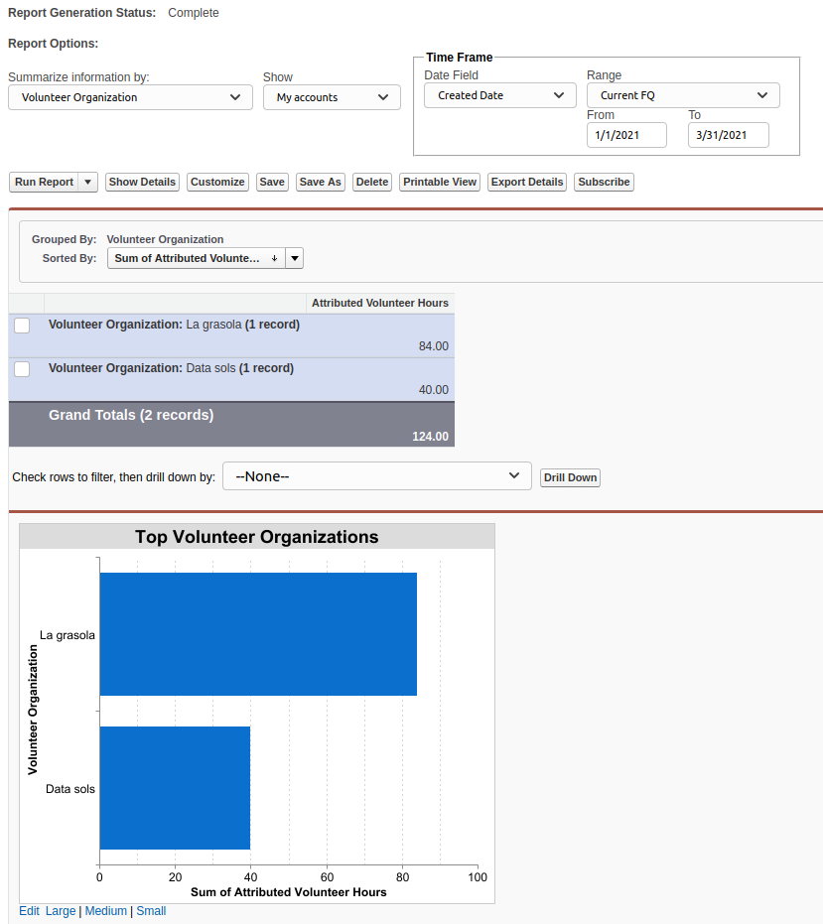The height and width of the screenshot is (924, 823).
Task: Check the Data sols row checkbox
Action: coord(22,369)
